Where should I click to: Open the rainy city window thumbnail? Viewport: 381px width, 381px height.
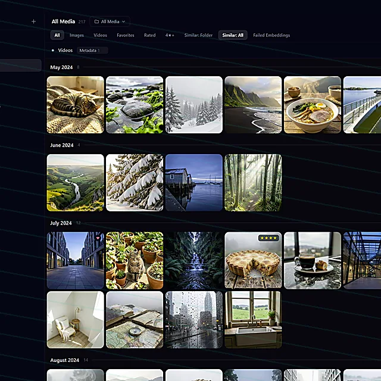(x=194, y=320)
